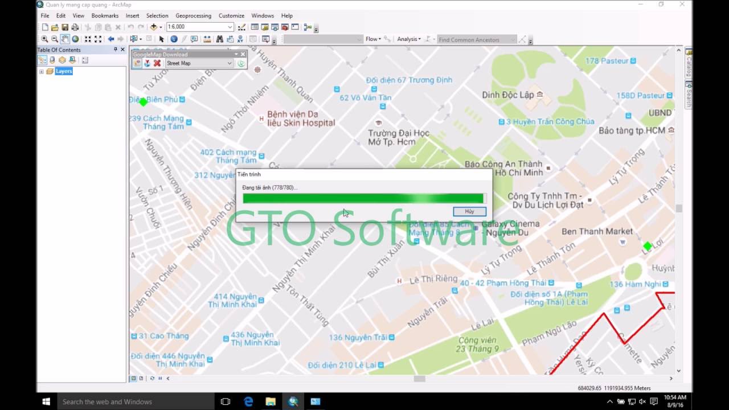Open the Editor toolbar icon next to the scale box
The width and height of the screenshot is (729, 410).
point(242,27)
